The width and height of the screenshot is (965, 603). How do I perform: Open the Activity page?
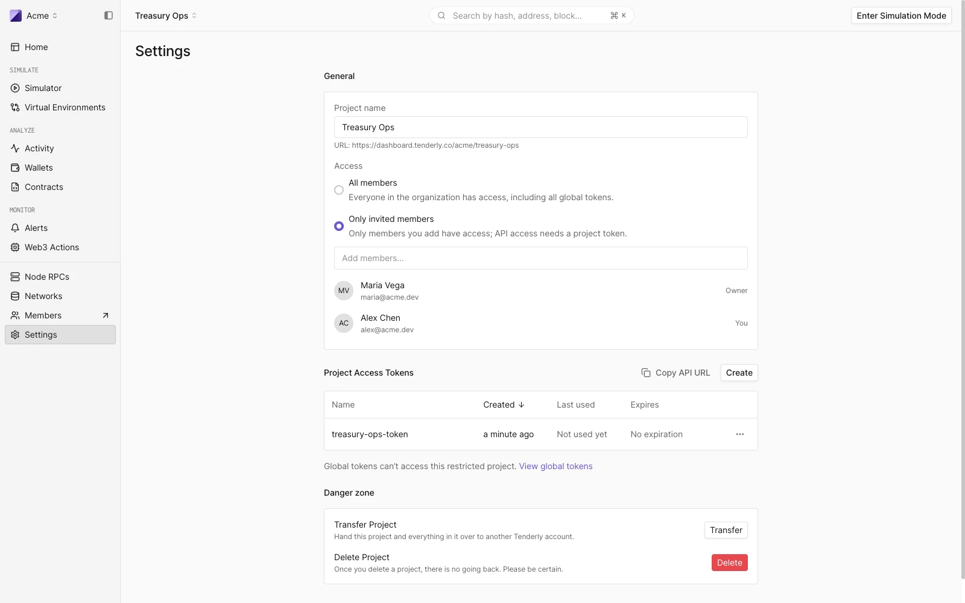60,148
